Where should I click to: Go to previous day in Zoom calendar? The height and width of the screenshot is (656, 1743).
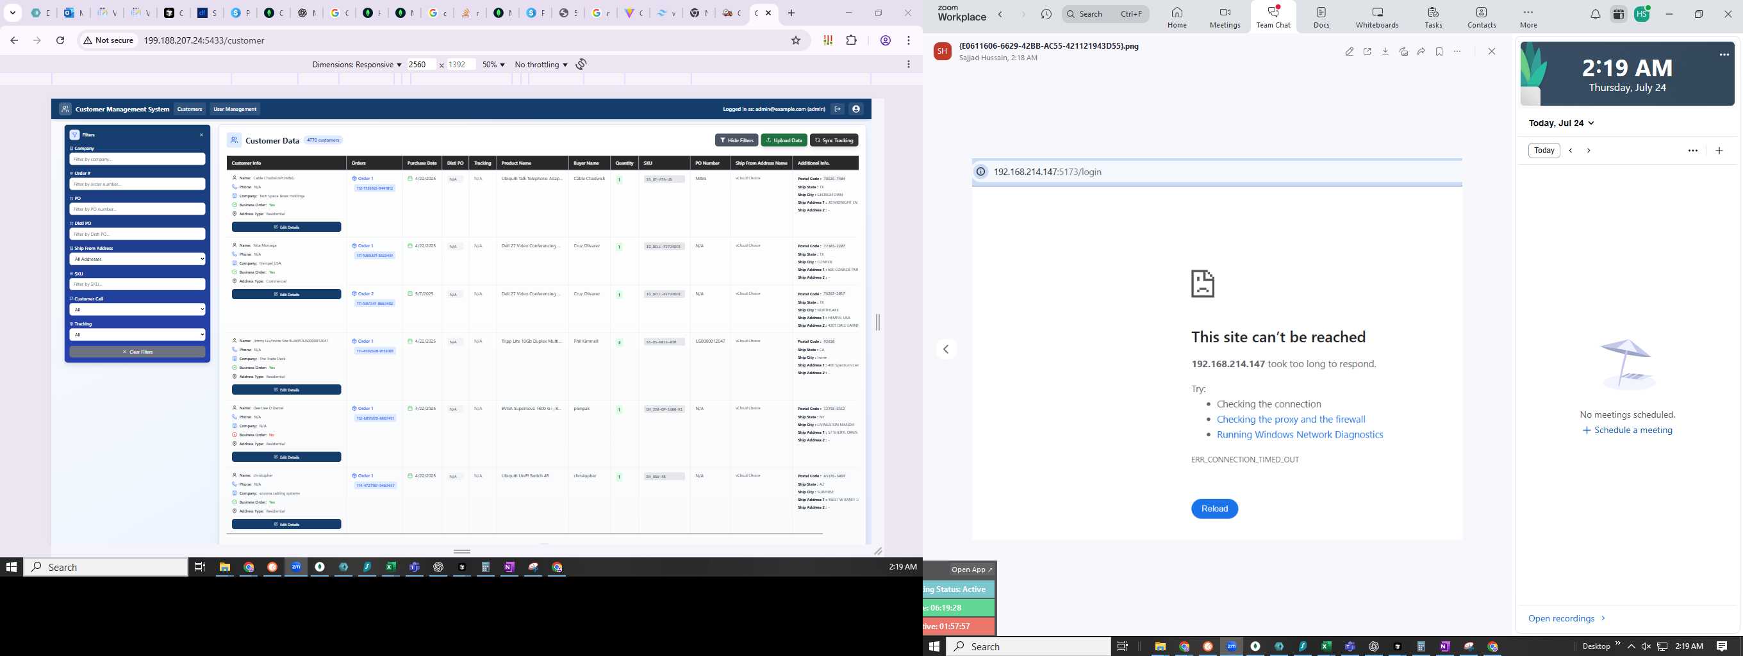(1571, 150)
